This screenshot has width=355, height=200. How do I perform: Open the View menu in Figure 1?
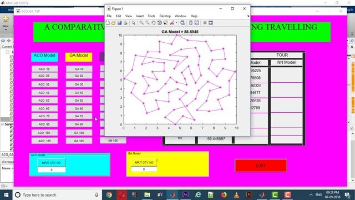(x=128, y=16)
